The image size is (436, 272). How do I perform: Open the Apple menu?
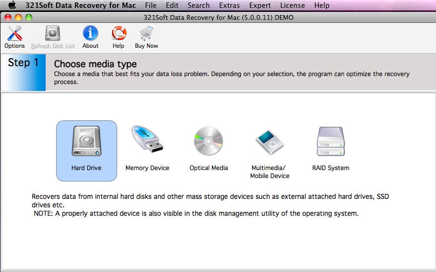click(x=12, y=5)
